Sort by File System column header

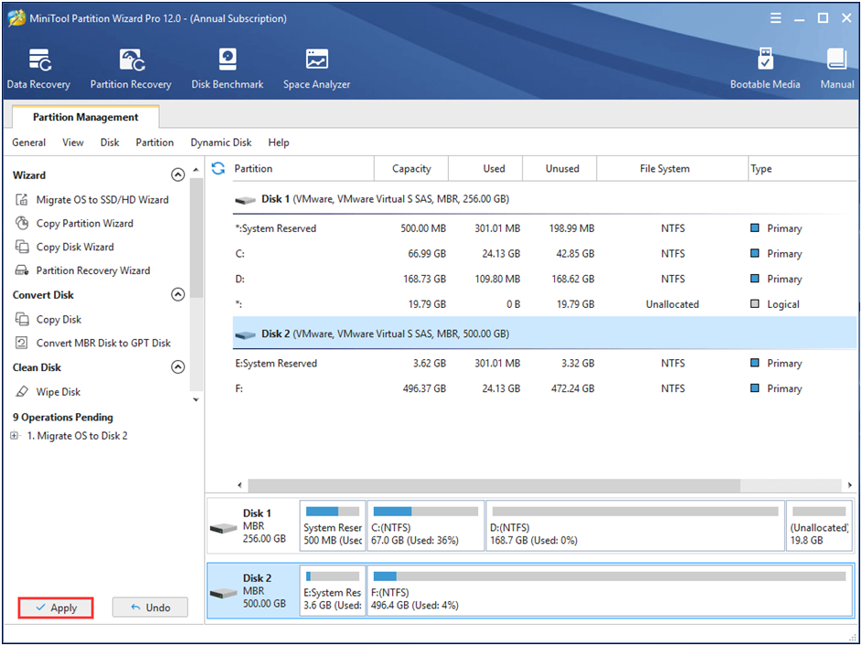(x=673, y=169)
